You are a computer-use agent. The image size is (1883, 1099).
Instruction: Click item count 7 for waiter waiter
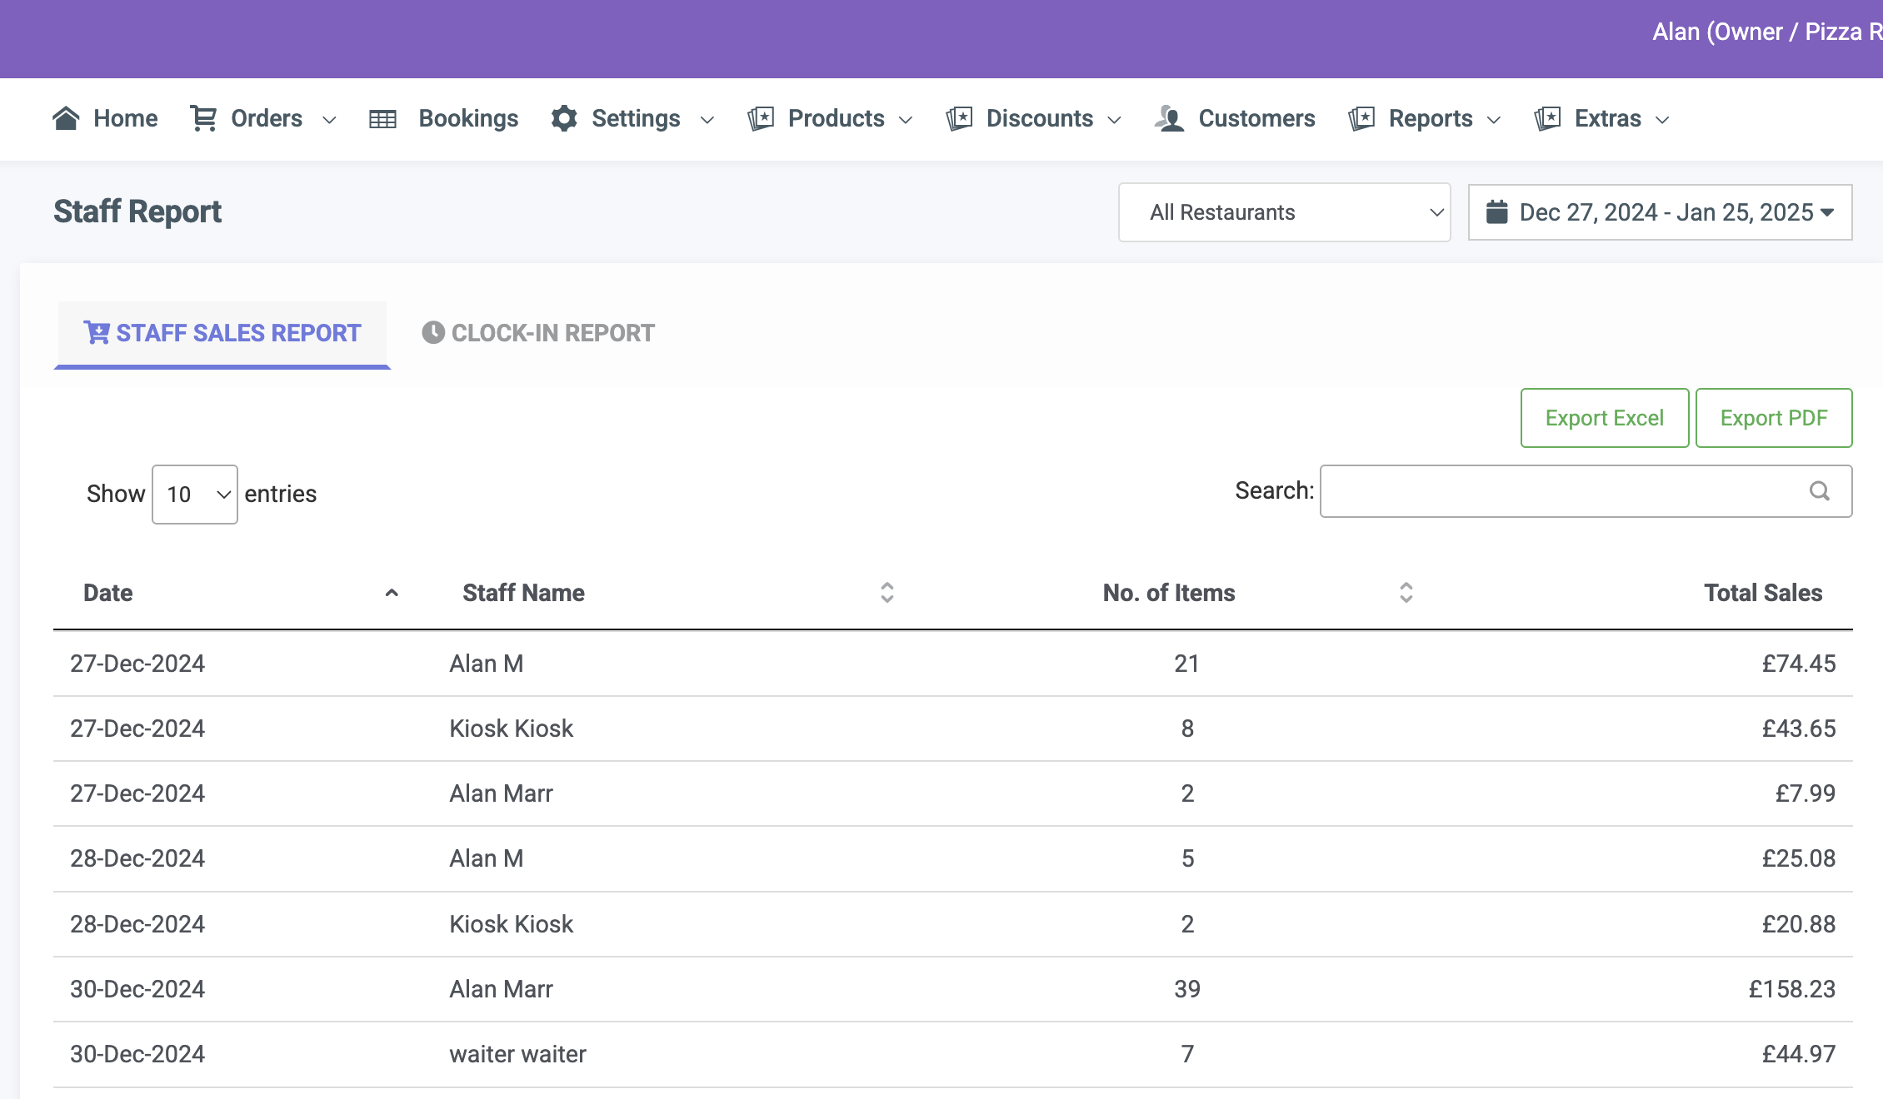[x=1188, y=1054]
